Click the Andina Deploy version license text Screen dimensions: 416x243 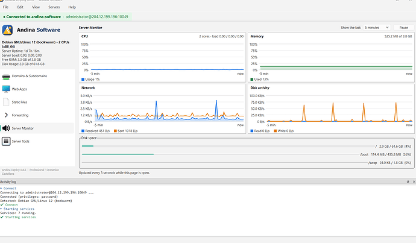[31, 172]
